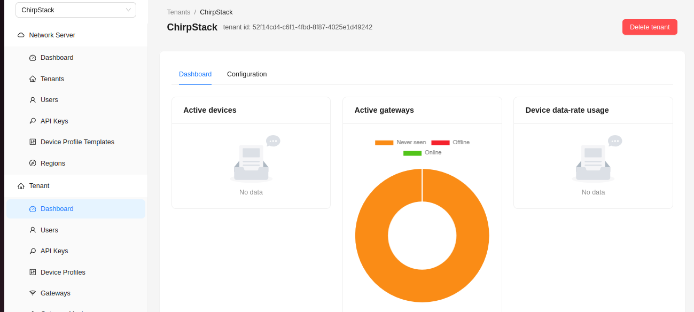Click the Regions compass icon
The width and height of the screenshot is (694, 312).
tap(33, 163)
